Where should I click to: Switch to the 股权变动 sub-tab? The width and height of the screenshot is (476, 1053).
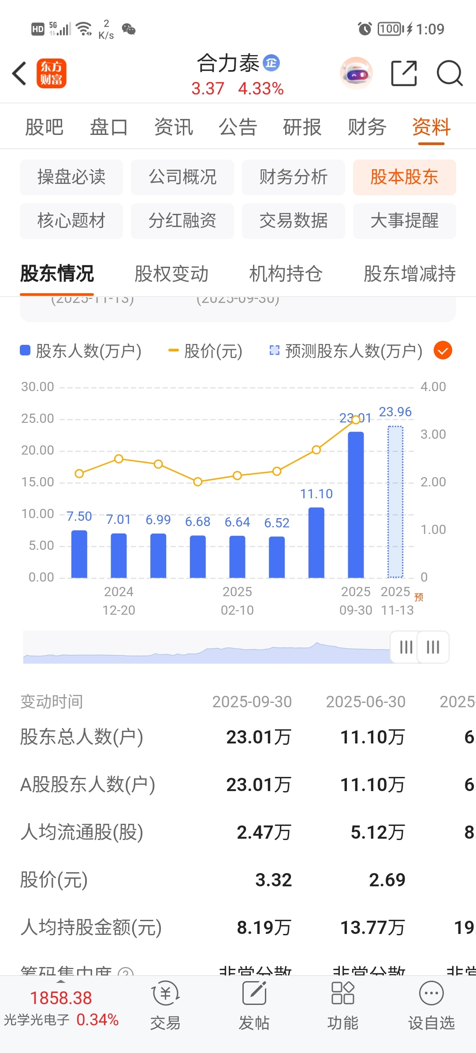click(x=171, y=273)
